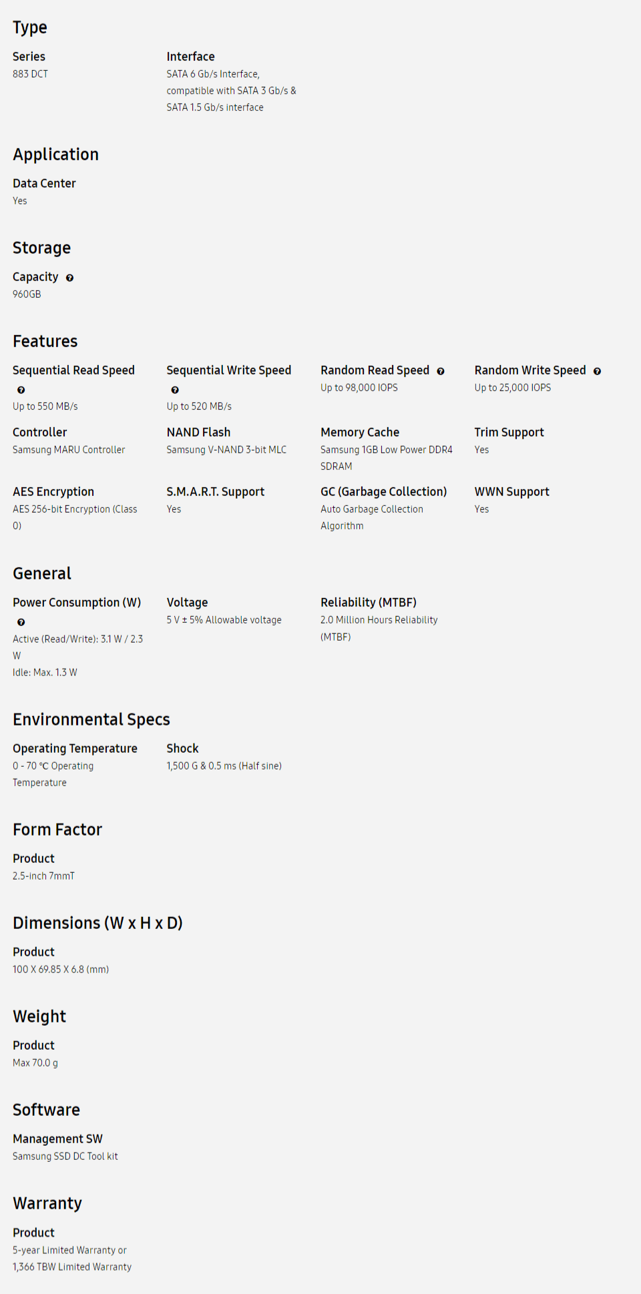Viewport: 641px width, 1294px height.
Task: Click the help icon next to Capacity
Action: click(69, 278)
